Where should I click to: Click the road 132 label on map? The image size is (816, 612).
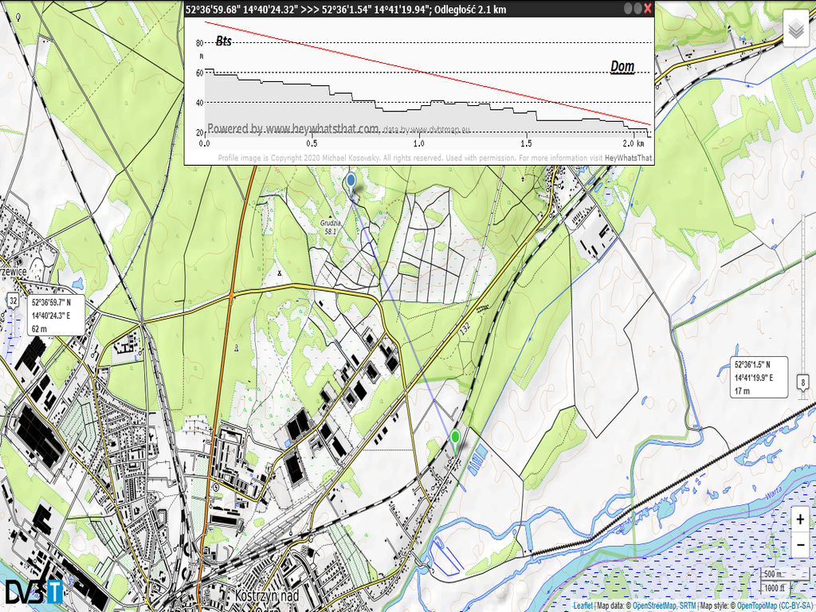pyautogui.click(x=465, y=328)
